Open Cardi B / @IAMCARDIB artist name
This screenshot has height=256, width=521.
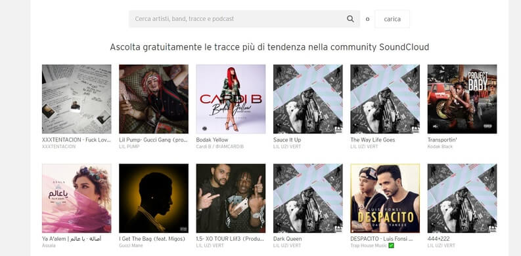[220, 147]
